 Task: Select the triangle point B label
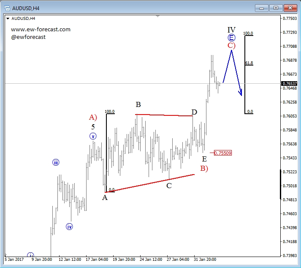coord(138,104)
